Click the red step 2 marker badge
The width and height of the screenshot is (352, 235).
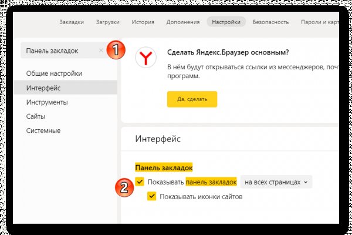pyautogui.click(x=124, y=188)
